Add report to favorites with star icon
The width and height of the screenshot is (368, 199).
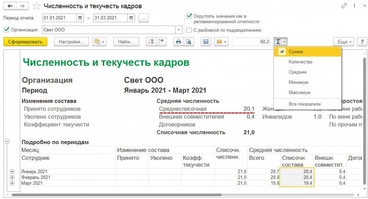click(x=36, y=6)
